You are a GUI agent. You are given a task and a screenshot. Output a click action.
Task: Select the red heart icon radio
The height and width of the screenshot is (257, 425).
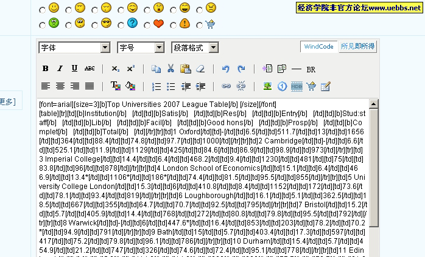click(147, 26)
